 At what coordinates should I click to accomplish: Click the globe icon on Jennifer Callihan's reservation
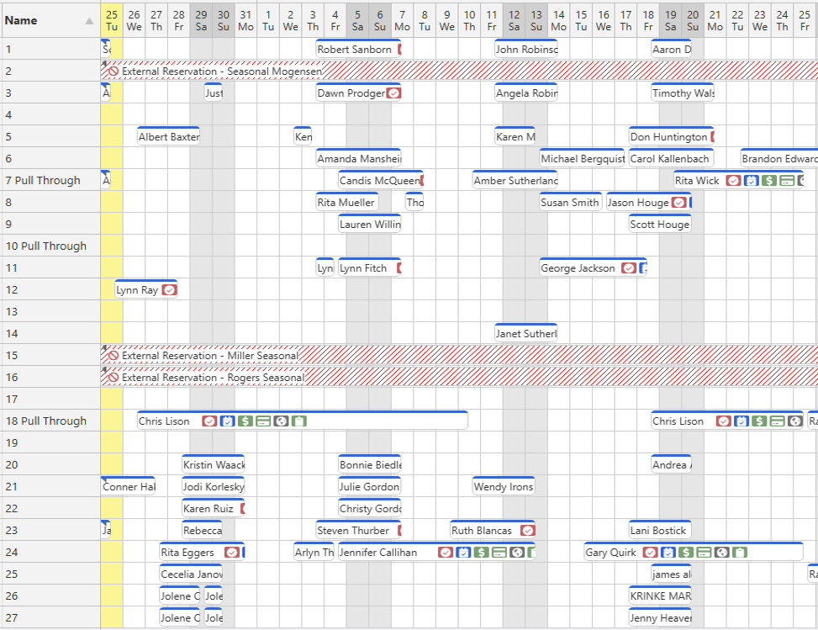point(517,553)
